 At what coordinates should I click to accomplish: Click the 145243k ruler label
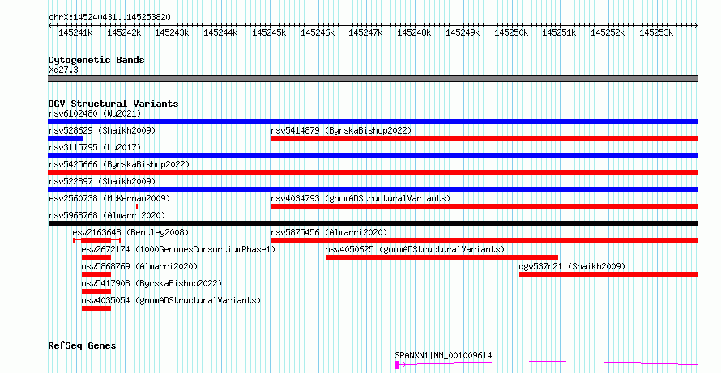click(x=172, y=32)
